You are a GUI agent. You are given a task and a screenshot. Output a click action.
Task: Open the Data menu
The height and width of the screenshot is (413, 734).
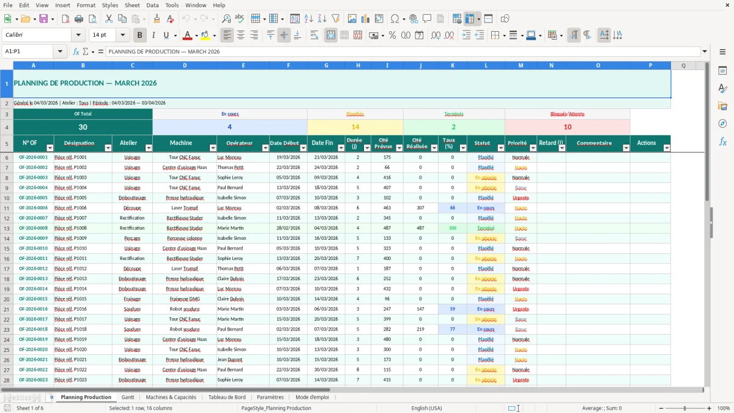[x=152, y=5]
